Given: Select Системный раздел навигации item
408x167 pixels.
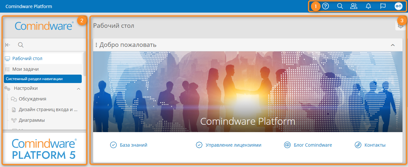Looking at the screenshot, I should click(43, 79).
